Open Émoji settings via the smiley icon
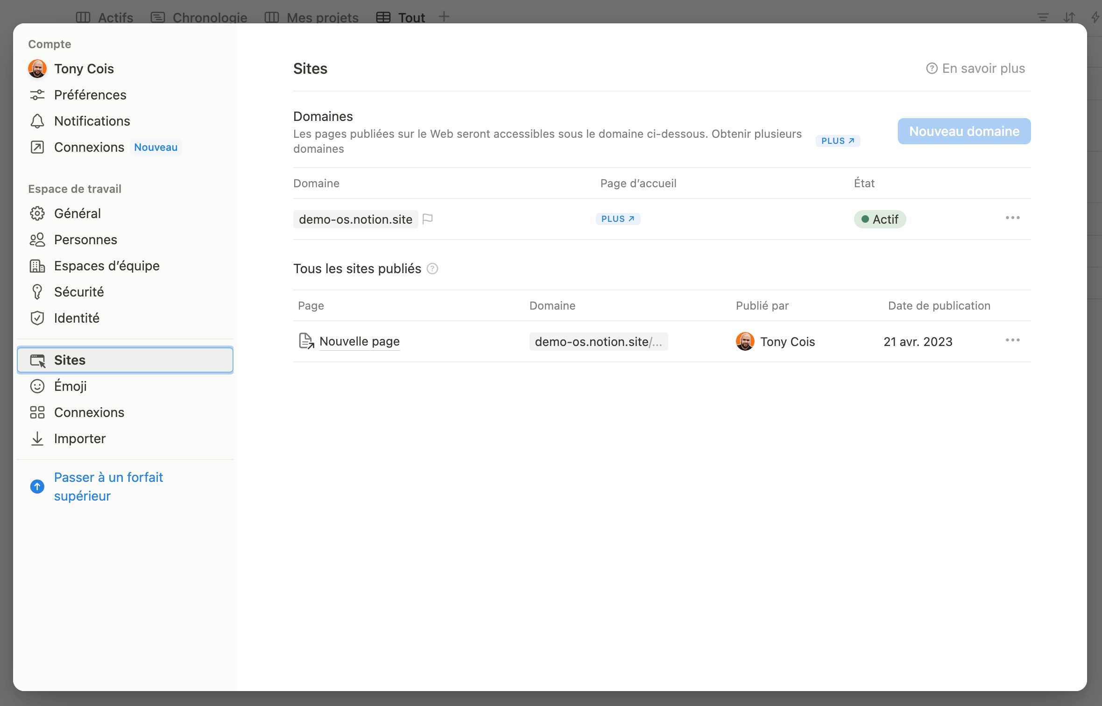Viewport: 1102px width, 706px height. [37, 386]
